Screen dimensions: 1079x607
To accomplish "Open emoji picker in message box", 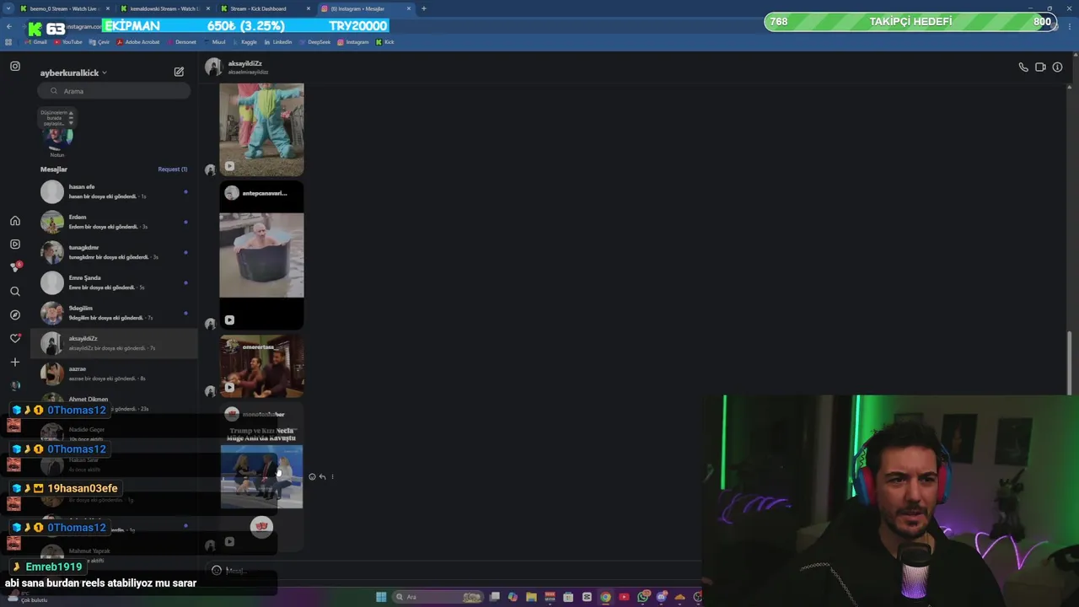I will pyautogui.click(x=217, y=571).
